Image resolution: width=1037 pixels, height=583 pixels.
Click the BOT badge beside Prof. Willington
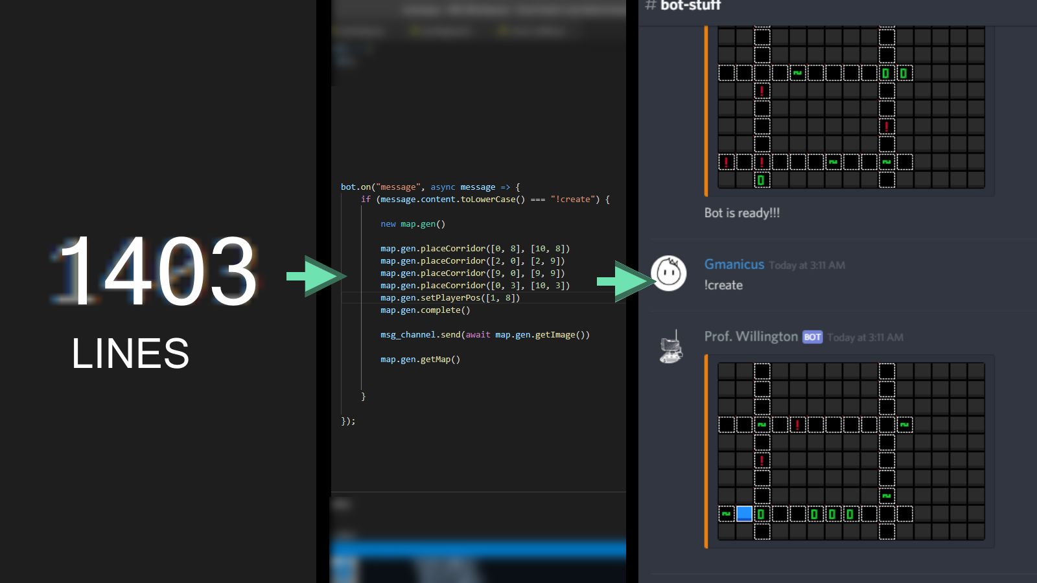click(x=812, y=337)
